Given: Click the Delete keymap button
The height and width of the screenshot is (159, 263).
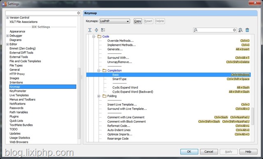Looking at the screenshot, I should 160,21.
